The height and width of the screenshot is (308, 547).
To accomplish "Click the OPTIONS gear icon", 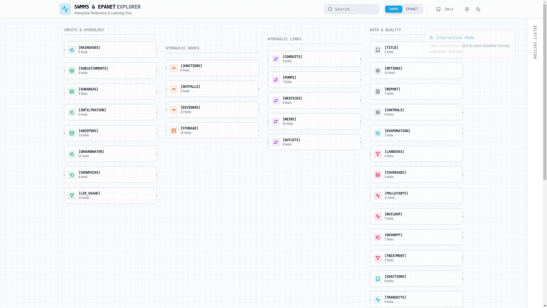I will coord(378,71).
